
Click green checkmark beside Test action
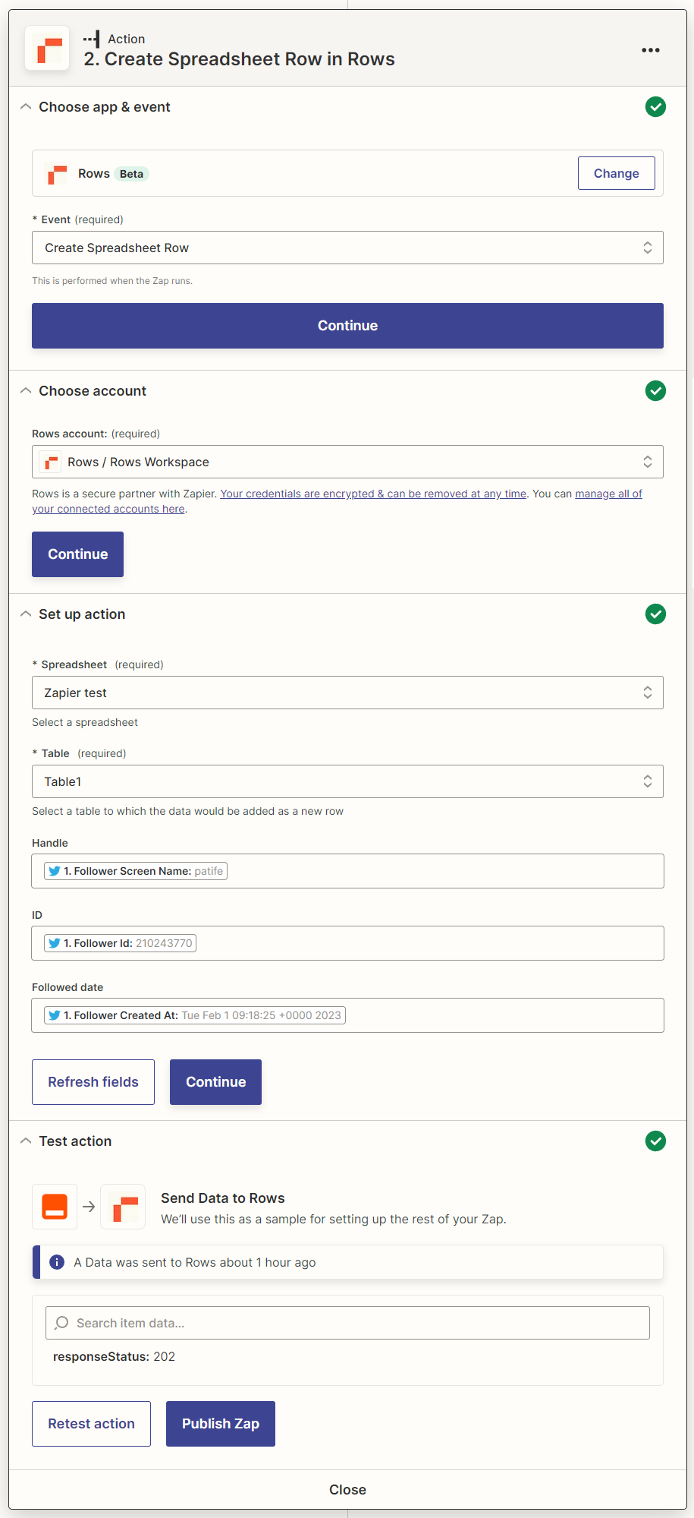click(x=655, y=1141)
